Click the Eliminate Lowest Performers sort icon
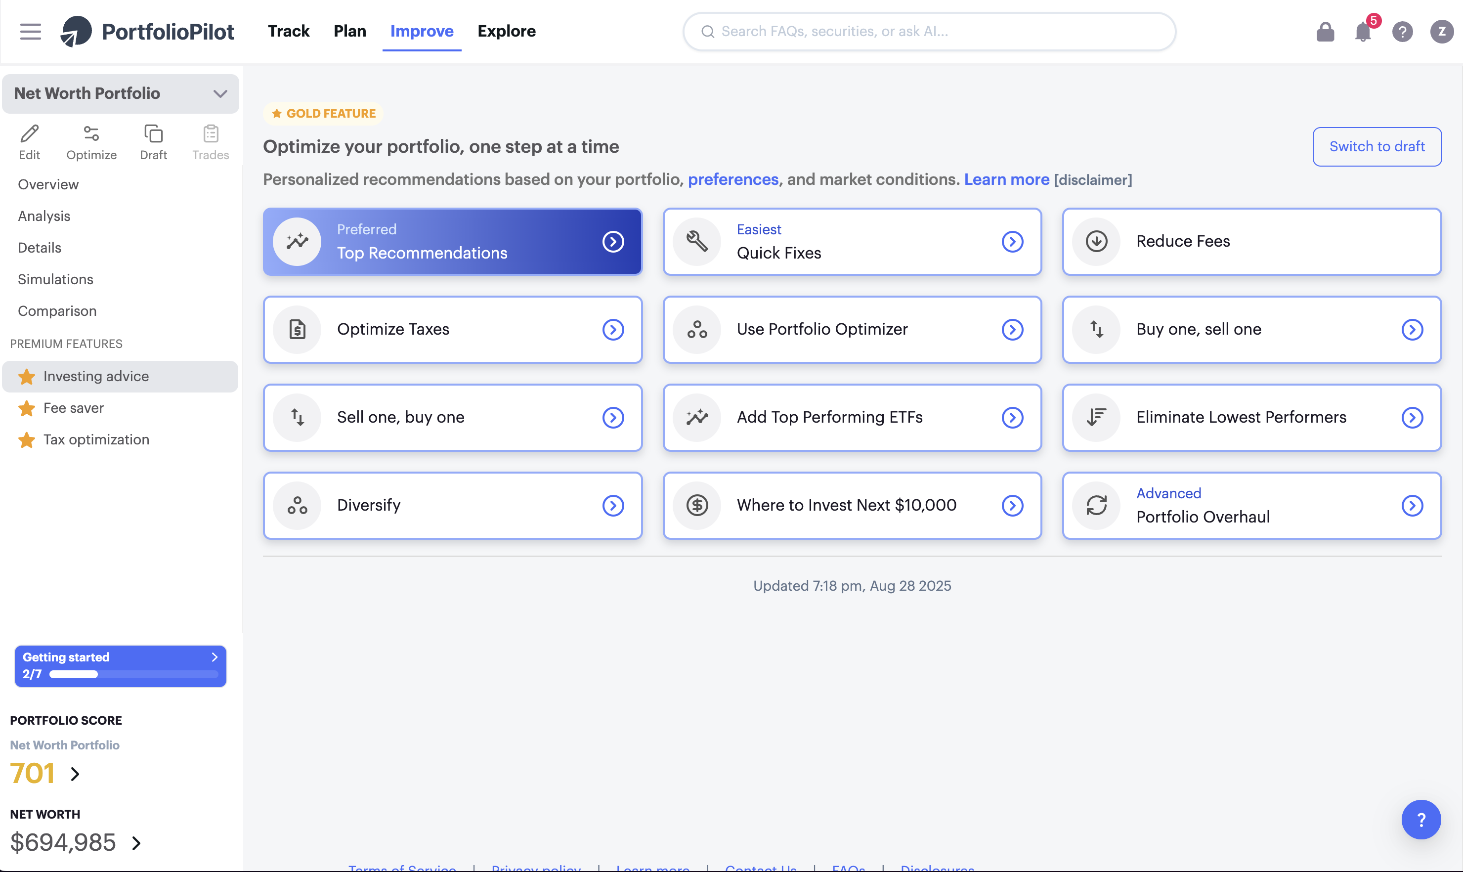 (x=1096, y=418)
